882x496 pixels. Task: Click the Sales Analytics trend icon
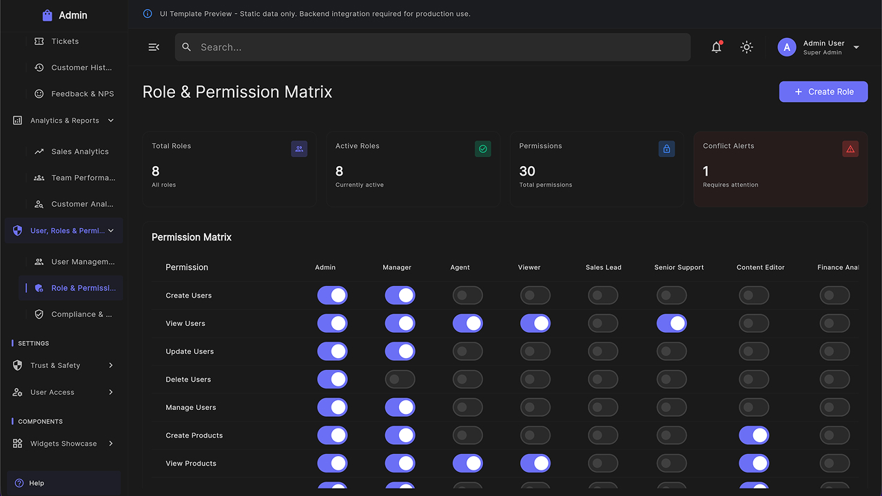pos(39,152)
